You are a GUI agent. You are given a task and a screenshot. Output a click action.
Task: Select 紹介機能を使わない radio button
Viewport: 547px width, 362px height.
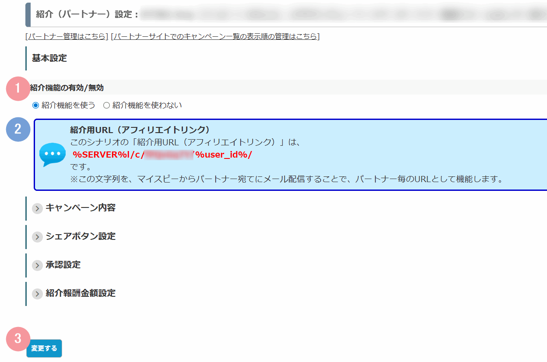tap(106, 105)
